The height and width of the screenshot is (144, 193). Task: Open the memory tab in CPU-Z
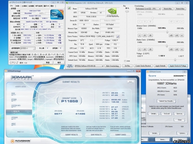[31, 6]
